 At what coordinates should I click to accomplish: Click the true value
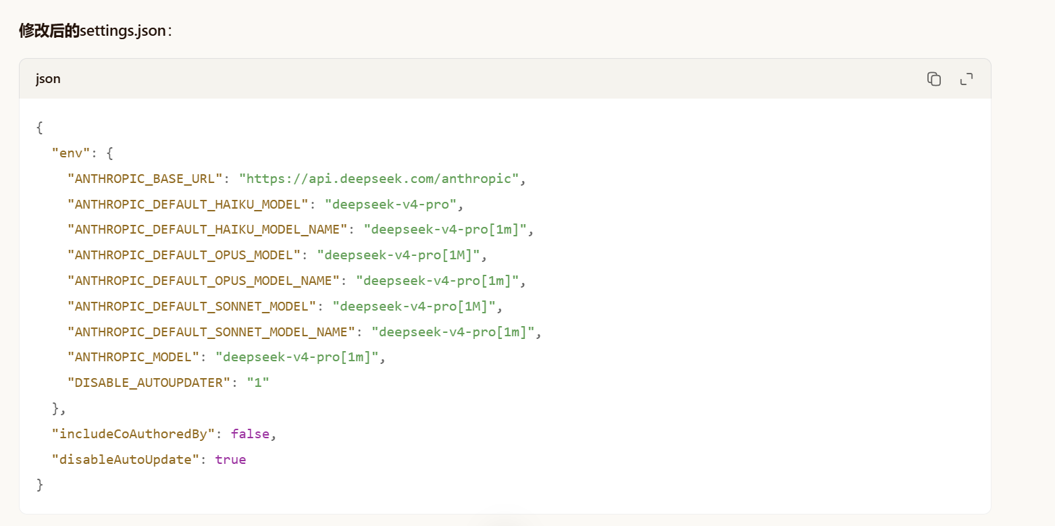coord(230,460)
